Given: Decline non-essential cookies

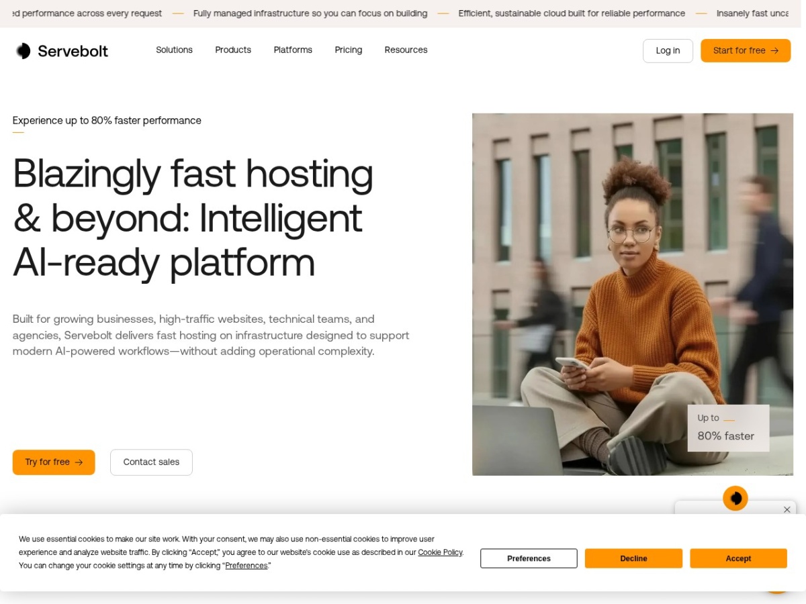Looking at the screenshot, I should tap(633, 558).
